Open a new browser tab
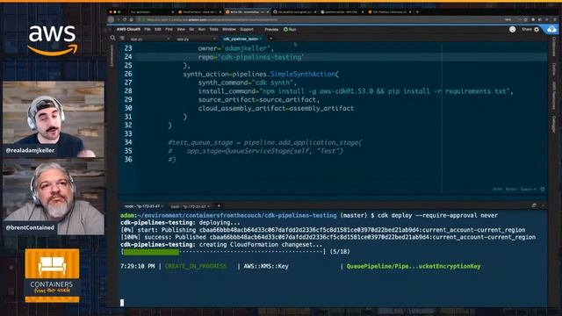Viewport: 562px width, 316px height. point(417,11)
